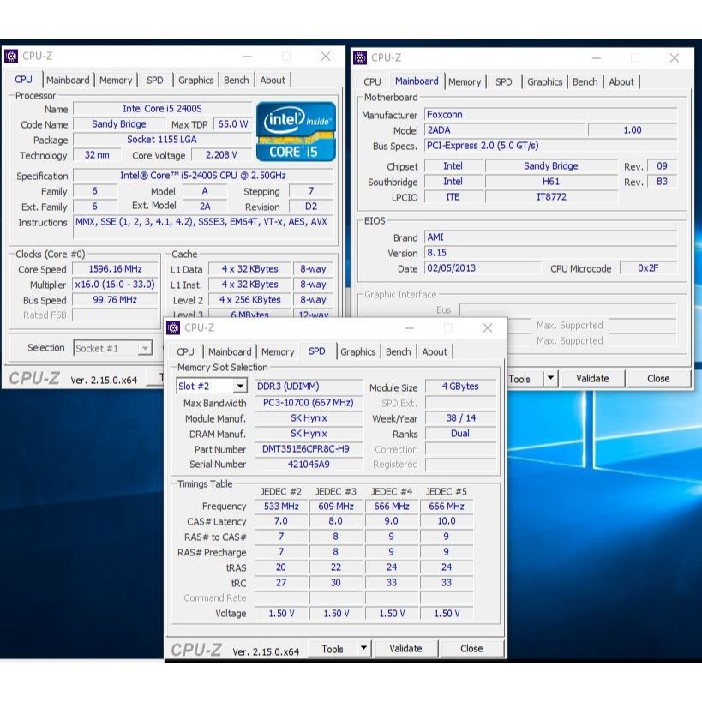Switch to Memory tab in the CPU window
Screen dimensions: 702x702
pyautogui.click(x=116, y=80)
